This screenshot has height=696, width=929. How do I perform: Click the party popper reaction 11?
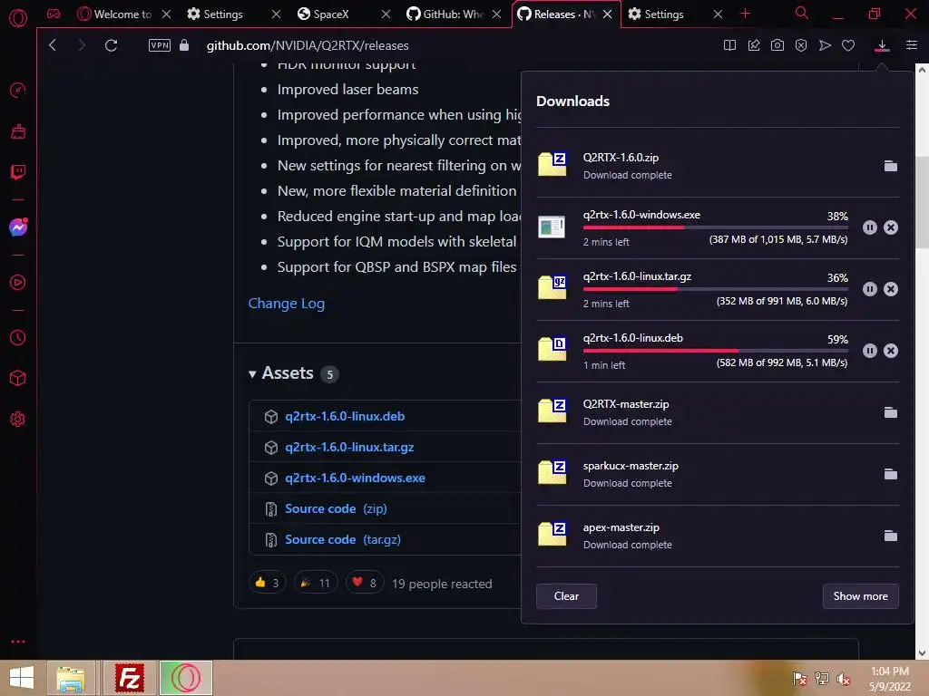pyautogui.click(x=316, y=583)
